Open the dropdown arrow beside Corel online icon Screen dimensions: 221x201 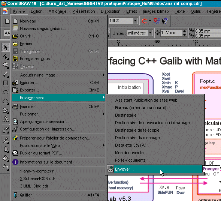[x=150, y=21]
